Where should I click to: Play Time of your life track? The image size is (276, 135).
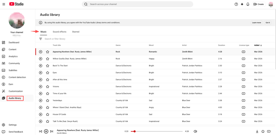coord(40,94)
